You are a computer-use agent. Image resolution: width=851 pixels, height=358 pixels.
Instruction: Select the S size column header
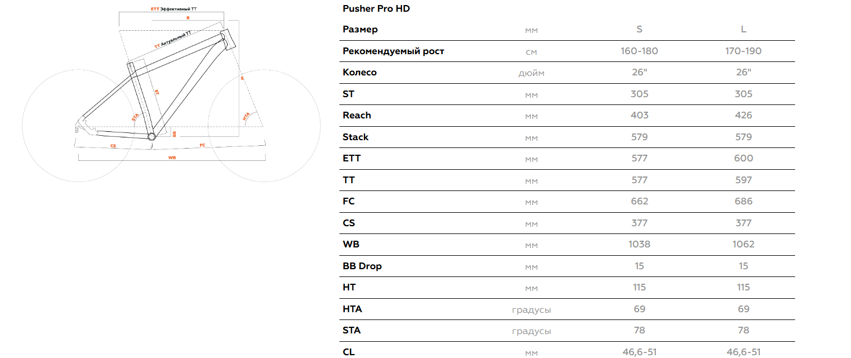639,30
